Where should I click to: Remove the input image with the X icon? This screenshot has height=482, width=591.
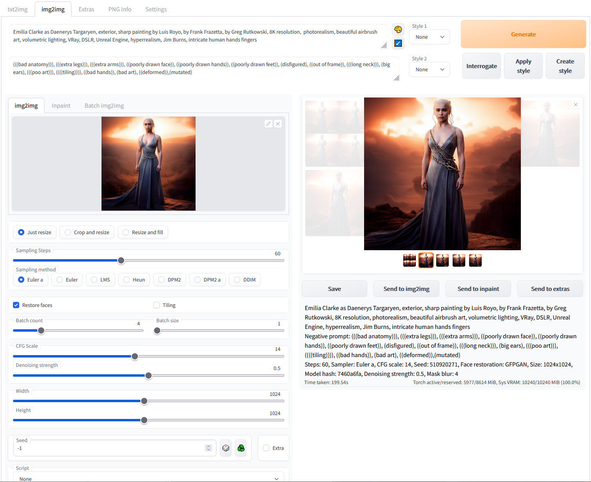pos(278,124)
